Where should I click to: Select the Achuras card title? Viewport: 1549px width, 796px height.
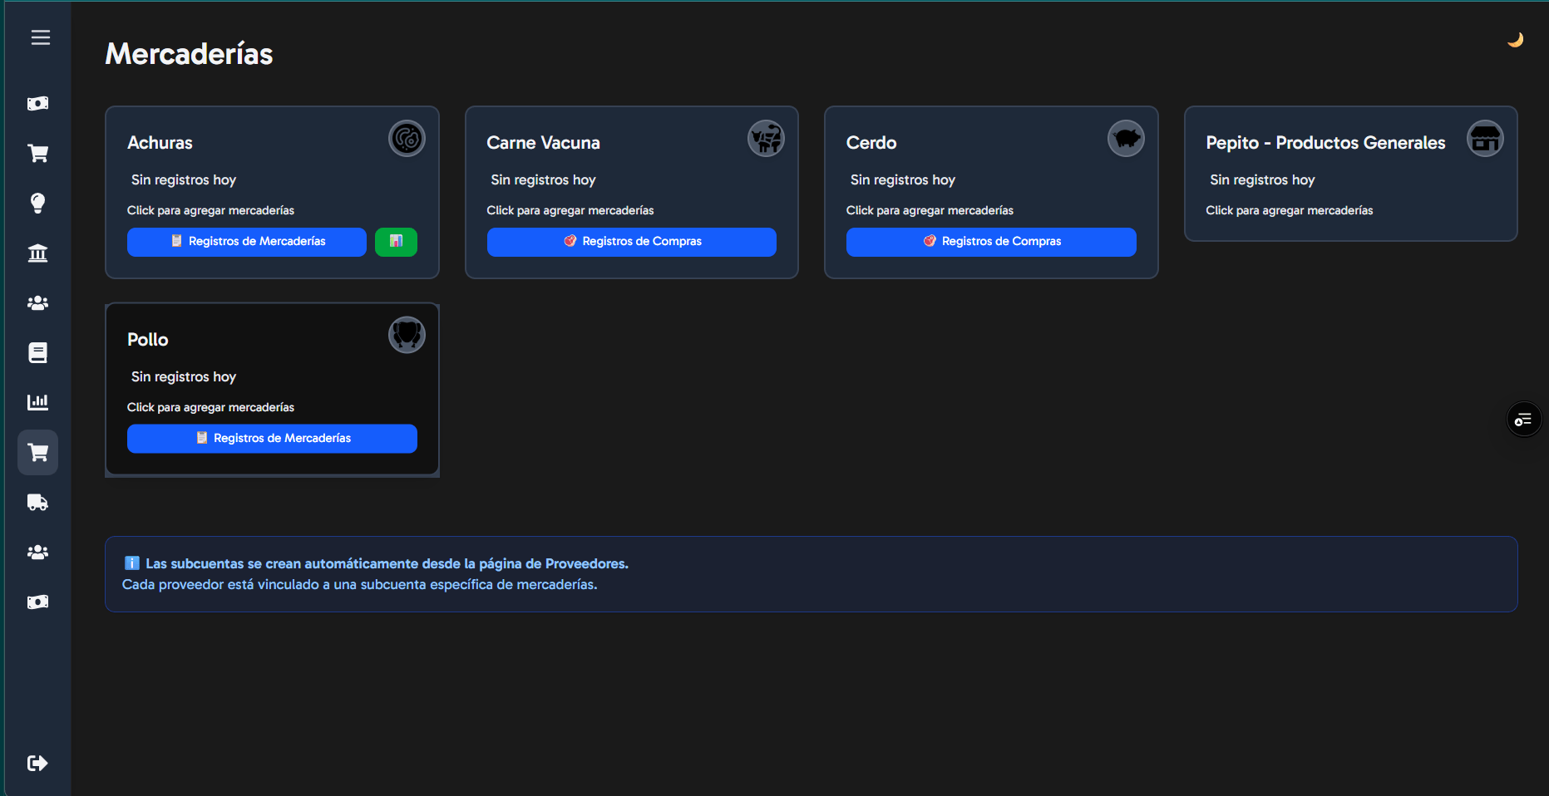pos(160,143)
